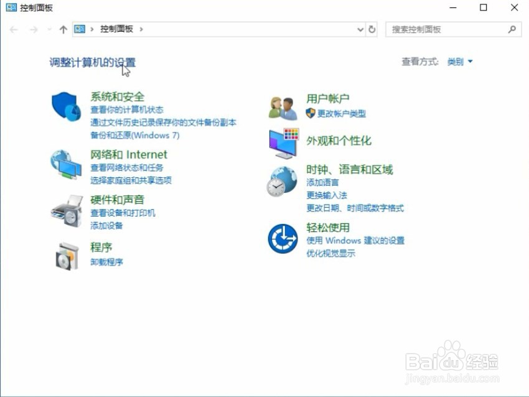Open the Hardware and Sound printer icon
The width and height of the screenshot is (529, 397).
[67, 211]
